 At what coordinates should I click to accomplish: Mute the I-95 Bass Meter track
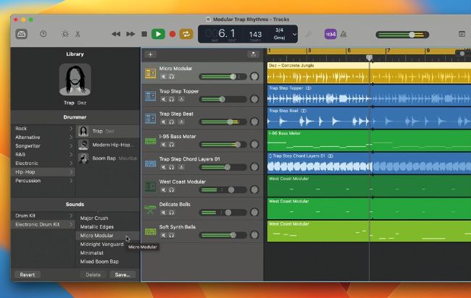click(164, 145)
